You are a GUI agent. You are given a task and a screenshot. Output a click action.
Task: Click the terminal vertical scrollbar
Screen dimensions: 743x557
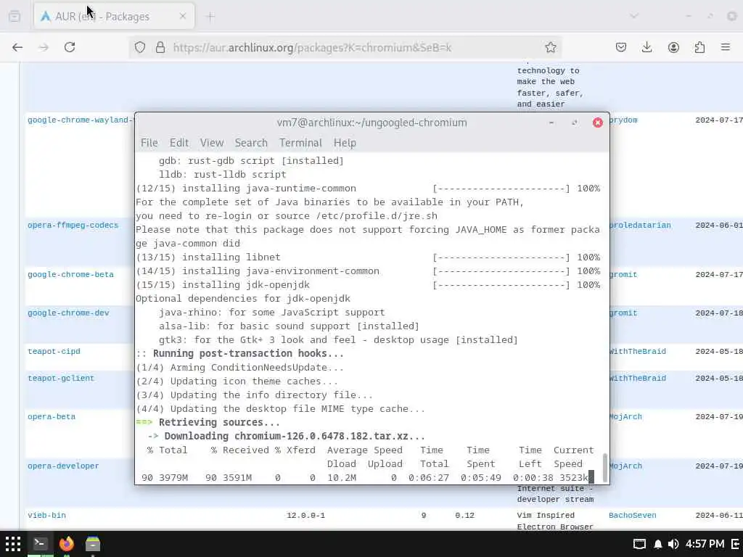[604, 468]
